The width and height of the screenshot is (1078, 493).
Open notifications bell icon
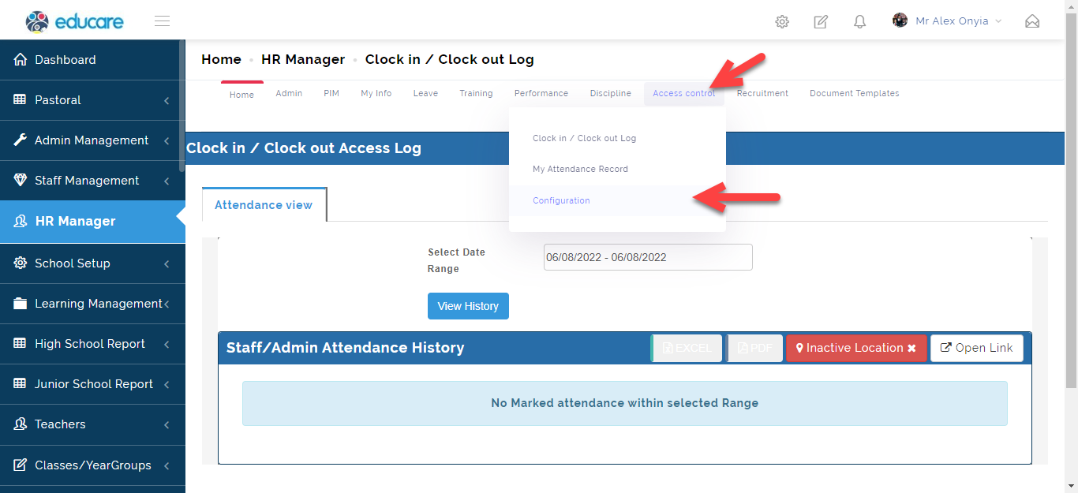860,21
